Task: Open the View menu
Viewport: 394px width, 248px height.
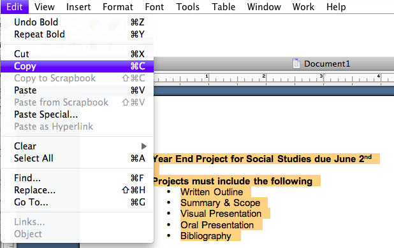Action: 45,7
